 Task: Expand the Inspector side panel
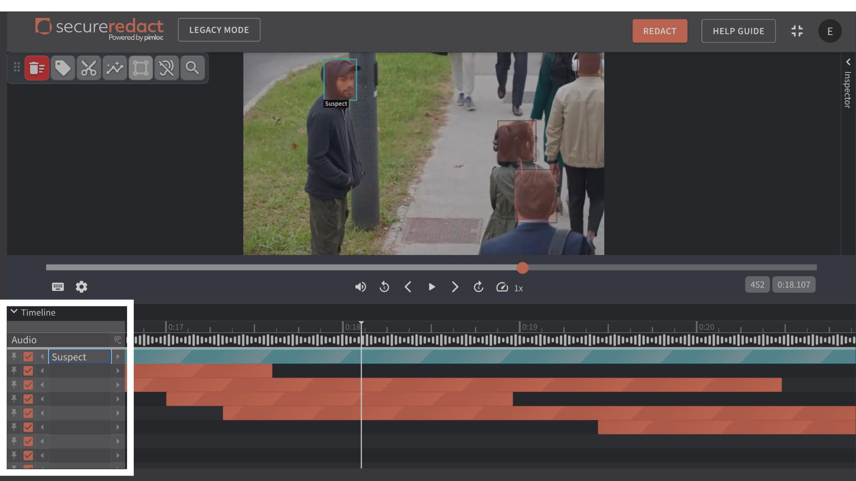pyautogui.click(x=848, y=62)
